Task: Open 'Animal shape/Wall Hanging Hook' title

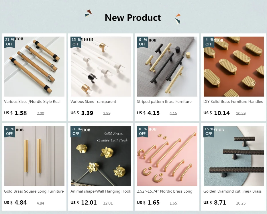Action: coord(101,191)
